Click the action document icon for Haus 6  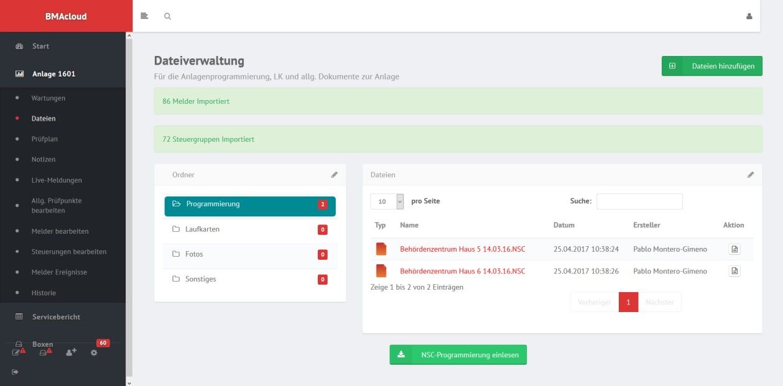(734, 271)
